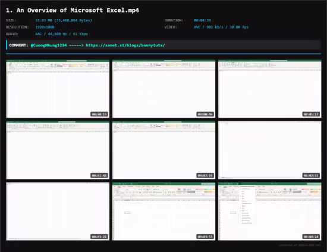This screenshot has height=252, width=327.
Task: Click the "AUDIO:" label
Action: tap(12, 34)
